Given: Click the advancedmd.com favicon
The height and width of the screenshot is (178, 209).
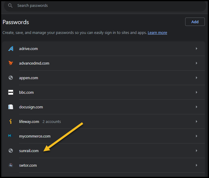Looking at the screenshot, I should click(11, 63).
